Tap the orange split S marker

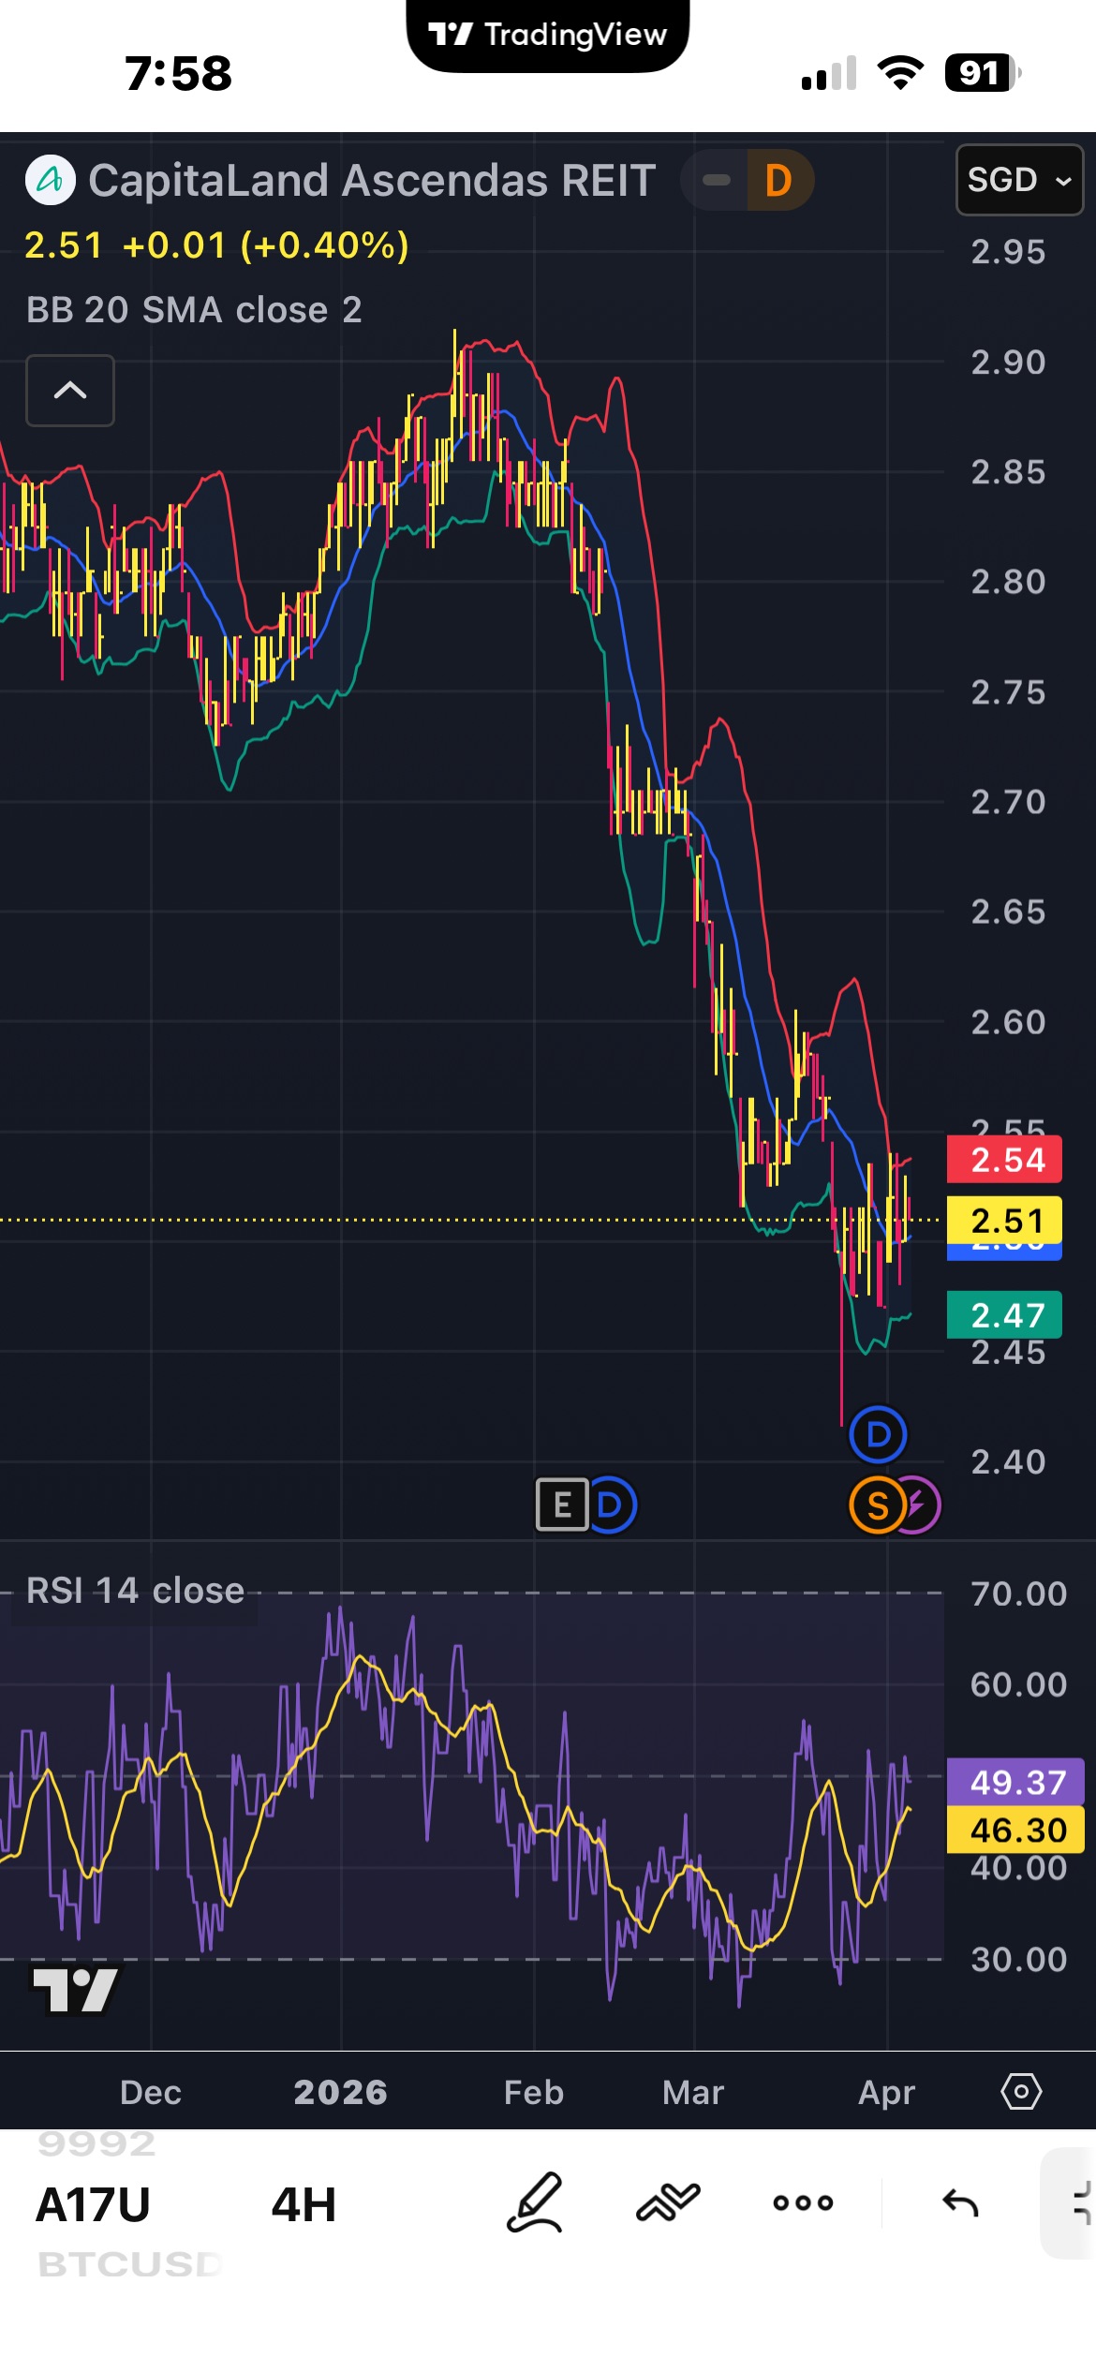tap(876, 1505)
